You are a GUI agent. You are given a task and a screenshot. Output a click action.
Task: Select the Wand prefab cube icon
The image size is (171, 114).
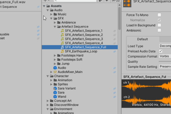point(55,97)
